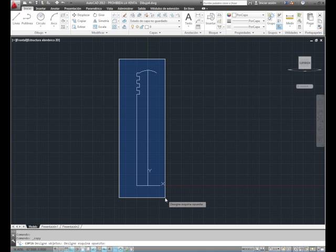The width and height of the screenshot is (336, 252).
Task: Open the layer 0 dropdown list
Action: pos(179,27)
